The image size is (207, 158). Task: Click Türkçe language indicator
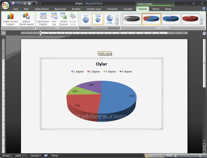tap(54, 155)
